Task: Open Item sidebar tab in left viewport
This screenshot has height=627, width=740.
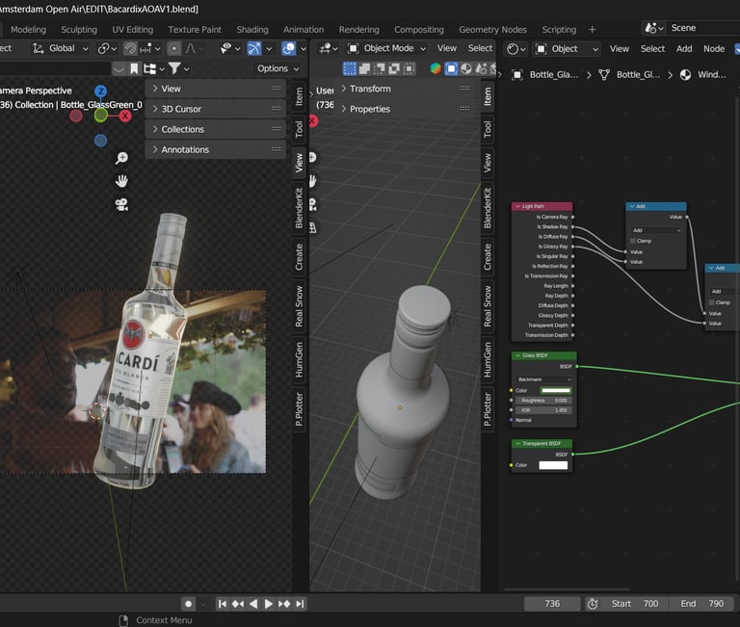Action: (x=299, y=96)
